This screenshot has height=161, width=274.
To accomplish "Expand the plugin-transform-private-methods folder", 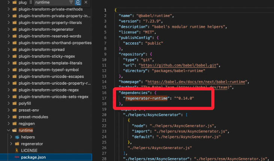I will pyautogui.click(x=9, y=9).
